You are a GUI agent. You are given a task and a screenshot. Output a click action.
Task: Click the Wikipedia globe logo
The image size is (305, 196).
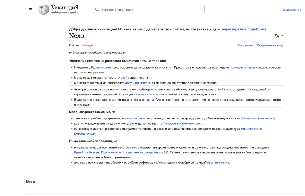(x=44, y=9)
